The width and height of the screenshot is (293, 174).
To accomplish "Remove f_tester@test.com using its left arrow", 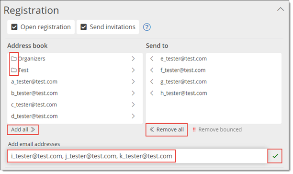I will coord(152,70).
